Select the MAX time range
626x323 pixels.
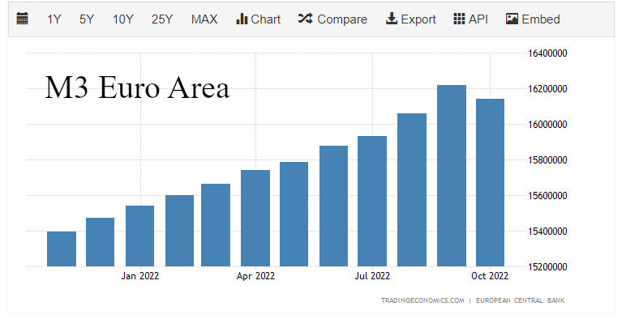[x=204, y=19]
